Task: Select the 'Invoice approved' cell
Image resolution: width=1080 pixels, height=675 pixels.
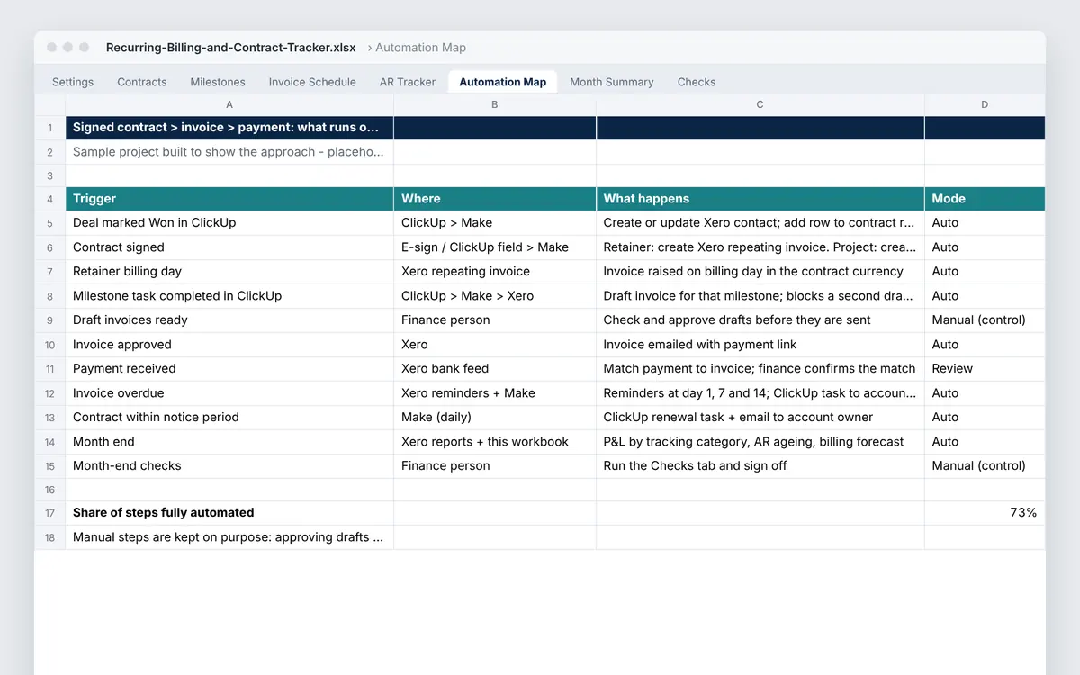Action: click(x=229, y=345)
